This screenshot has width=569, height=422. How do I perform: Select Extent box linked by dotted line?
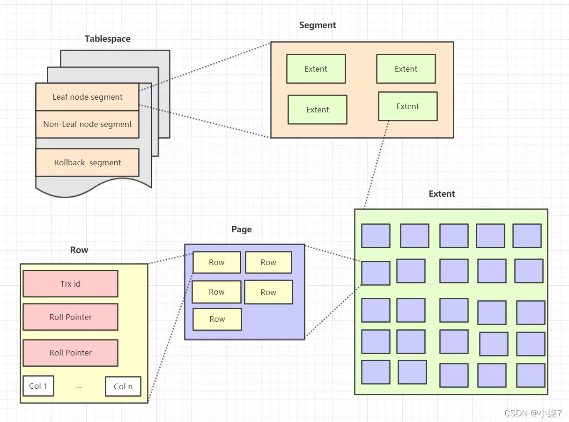[408, 106]
